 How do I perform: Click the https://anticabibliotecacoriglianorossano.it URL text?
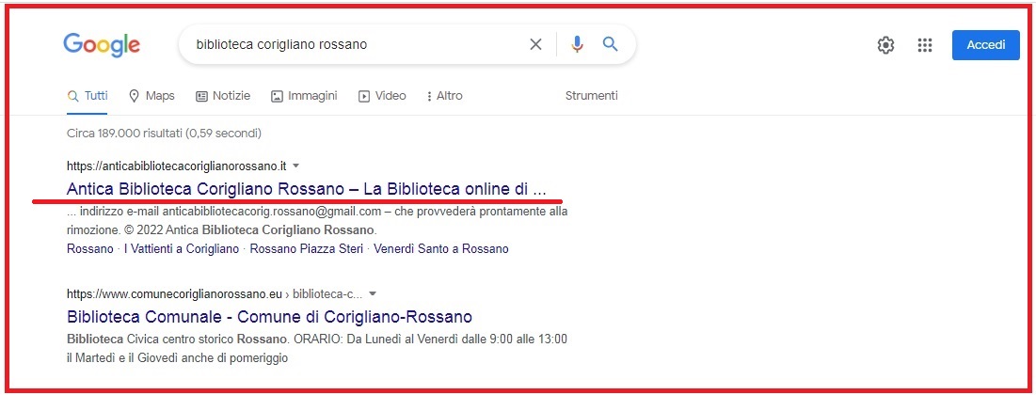176,166
